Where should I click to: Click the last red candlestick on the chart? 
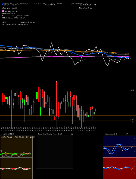[x=96, y=110]
